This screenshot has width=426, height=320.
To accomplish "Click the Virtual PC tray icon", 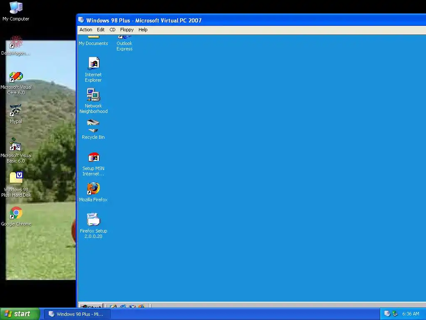I will [x=387, y=314].
